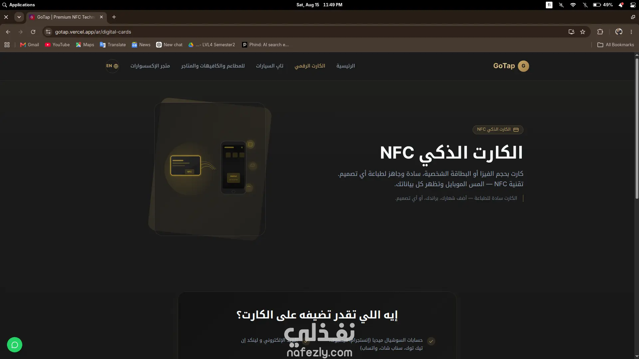Open the notification bell icon
Screen dimensions: 639x359
(621, 5)
